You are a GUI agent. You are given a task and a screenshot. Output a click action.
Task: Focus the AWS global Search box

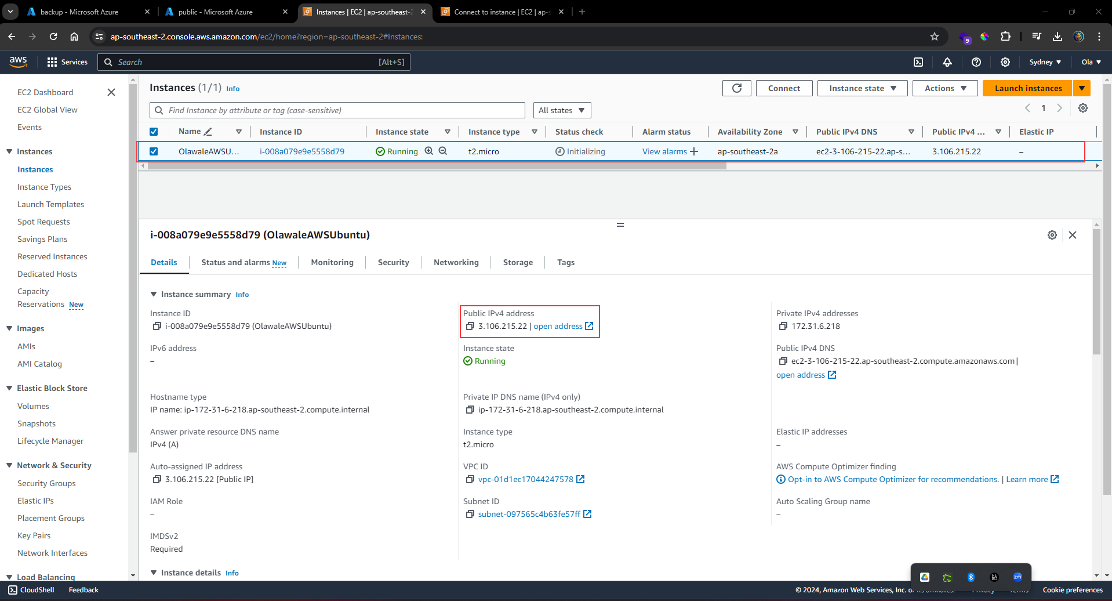(253, 62)
